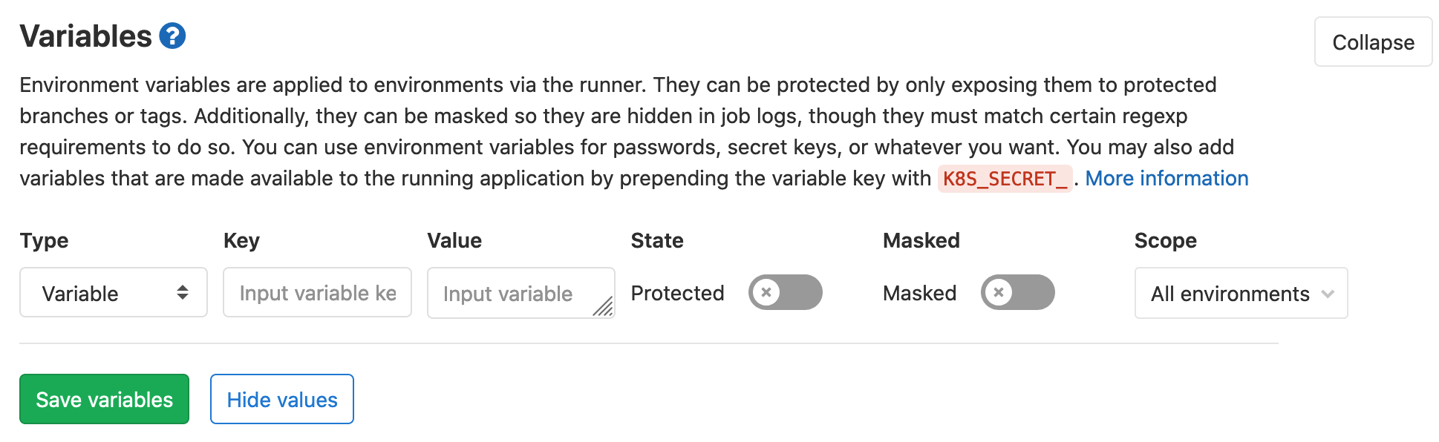Click the blue help question mark icon

[x=172, y=36]
